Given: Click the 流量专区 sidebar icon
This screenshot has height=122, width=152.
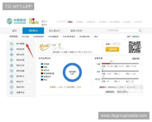Looking at the screenshot, I should coord(12,93).
